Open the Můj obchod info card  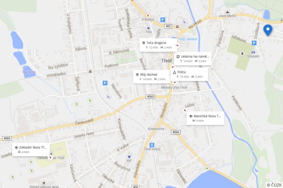click(x=152, y=77)
